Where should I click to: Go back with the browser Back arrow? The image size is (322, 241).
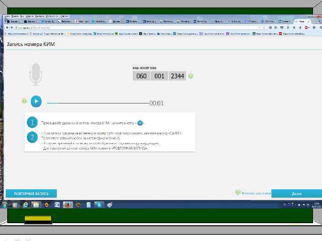click(x=8, y=28)
